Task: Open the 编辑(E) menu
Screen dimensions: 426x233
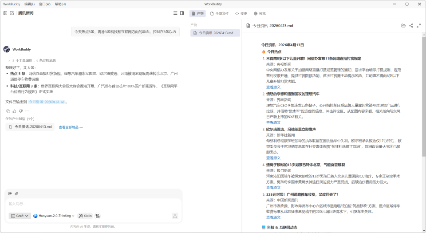Action: tap(29, 4)
